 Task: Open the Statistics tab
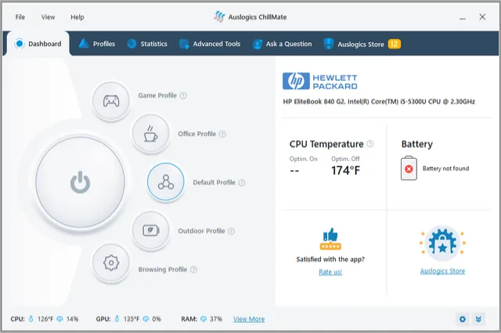pyautogui.click(x=147, y=44)
